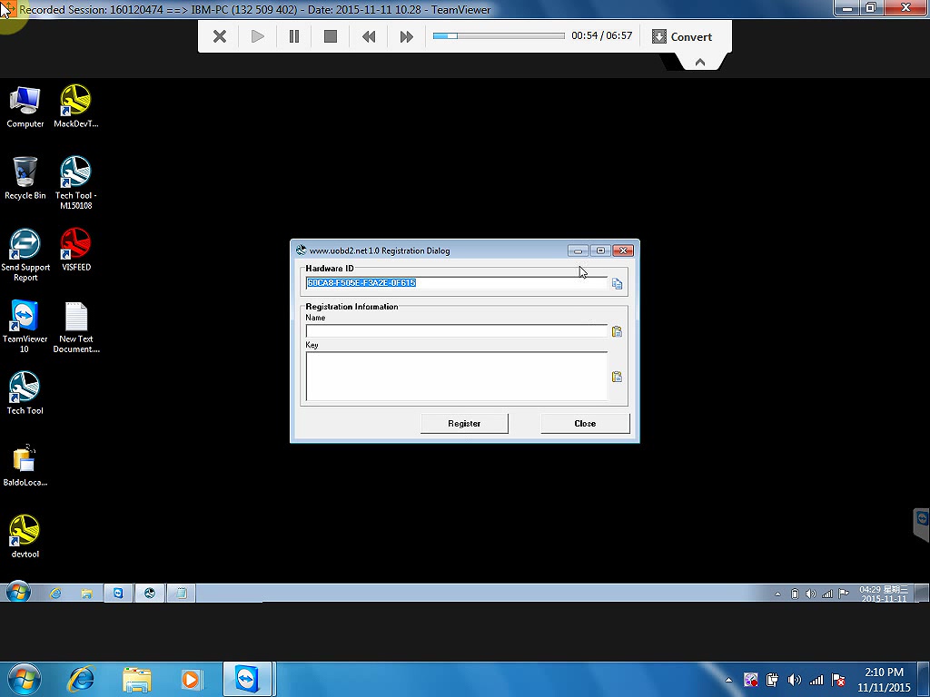Click the local clock 2:10 PM
930x697 pixels.
click(884, 680)
